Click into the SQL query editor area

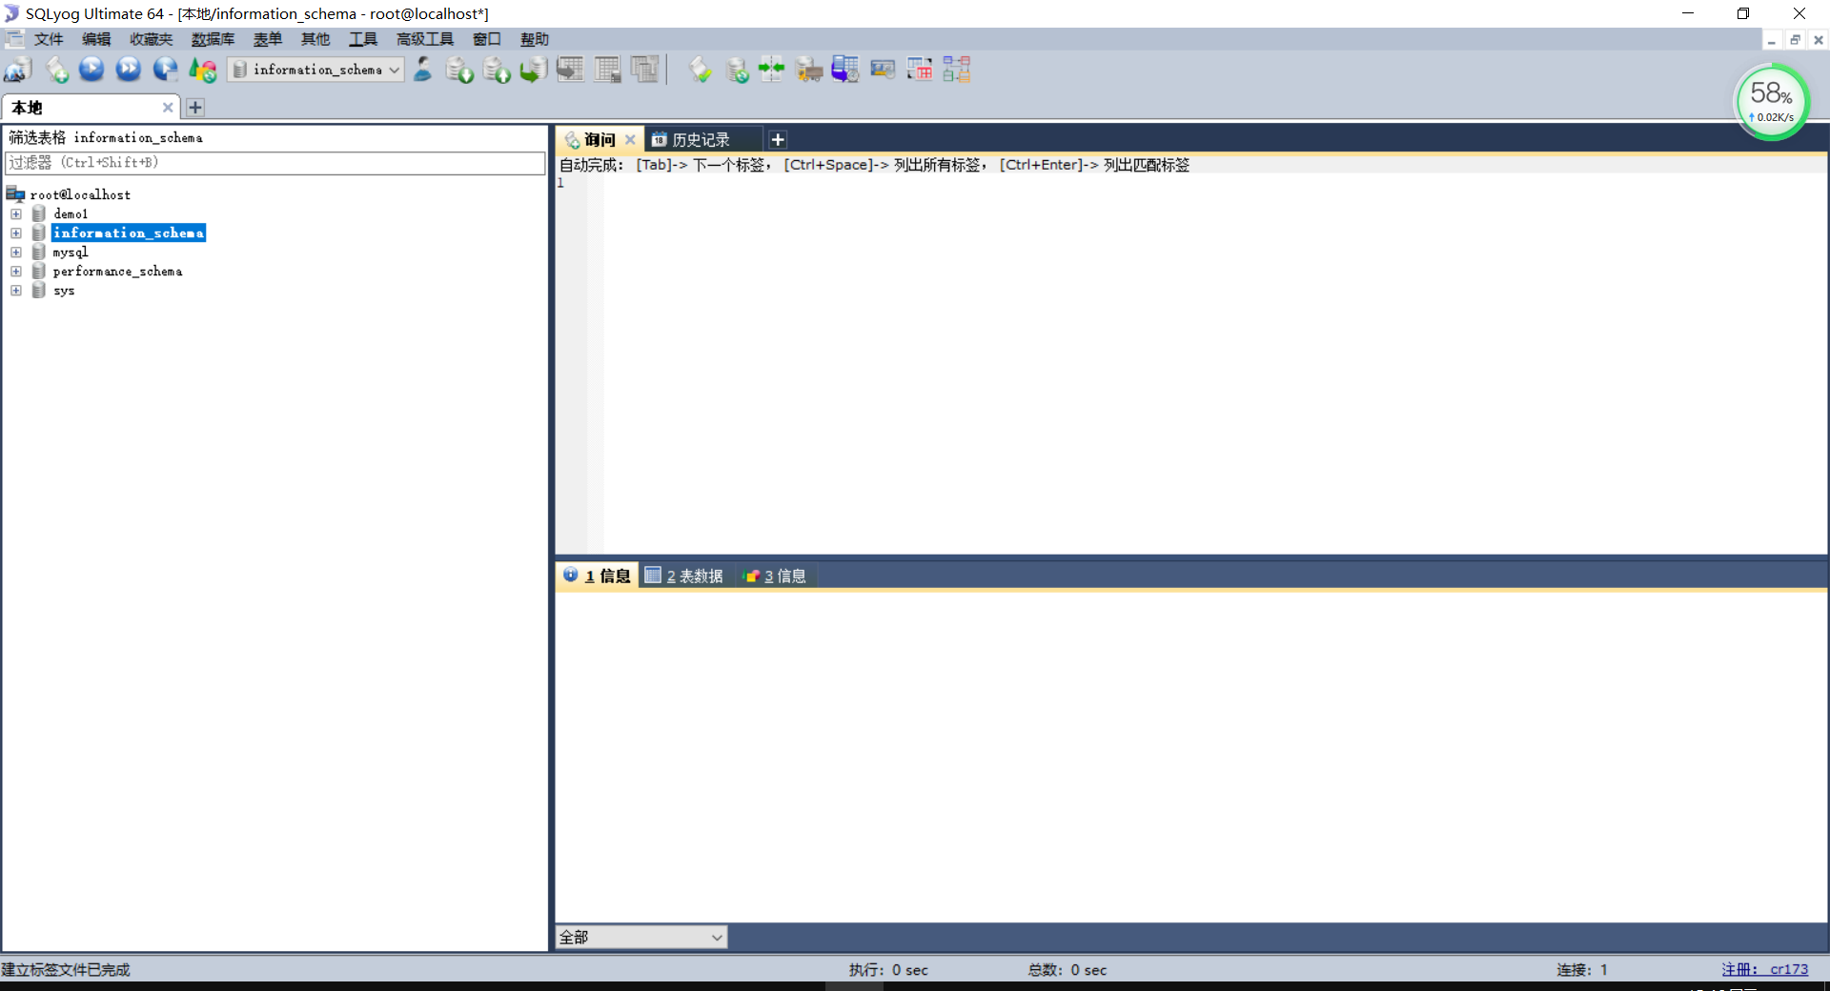pyautogui.click(x=1215, y=362)
